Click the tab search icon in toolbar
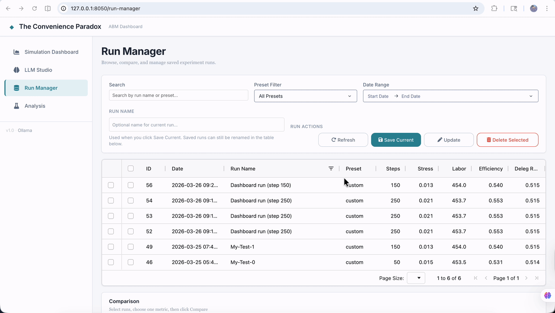555x313 pixels. point(514,8)
